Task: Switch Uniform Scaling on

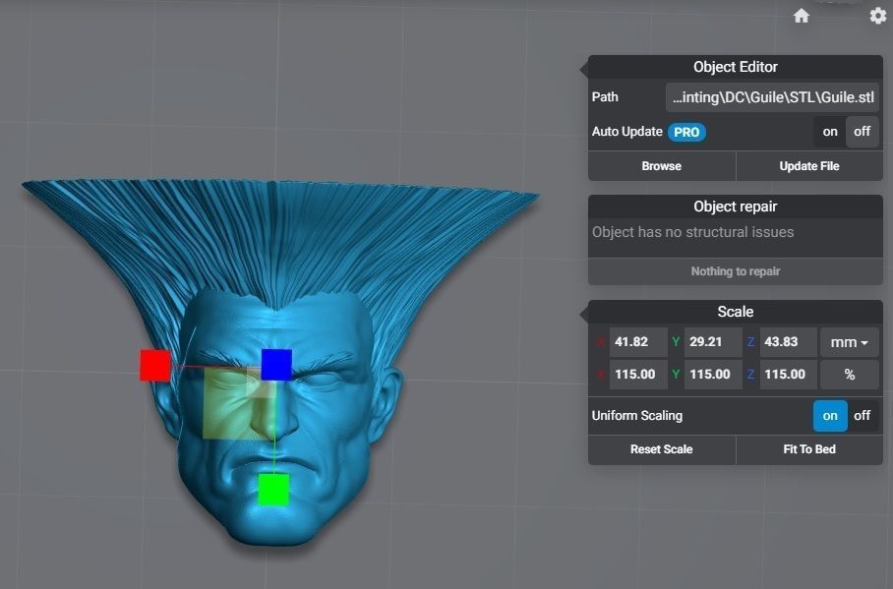Action: tap(830, 416)
